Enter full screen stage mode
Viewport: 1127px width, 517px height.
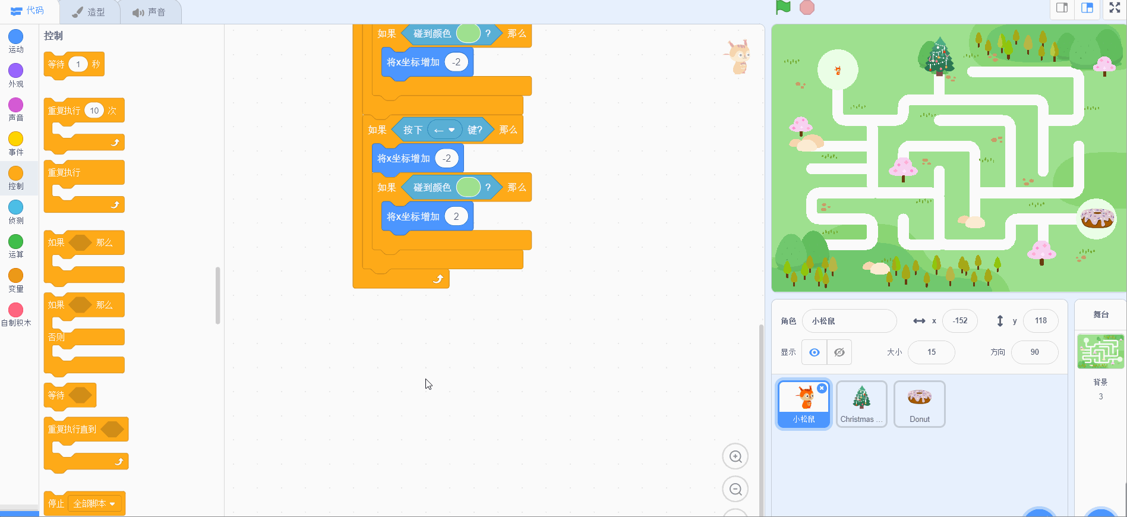[x=1115, y=8]
